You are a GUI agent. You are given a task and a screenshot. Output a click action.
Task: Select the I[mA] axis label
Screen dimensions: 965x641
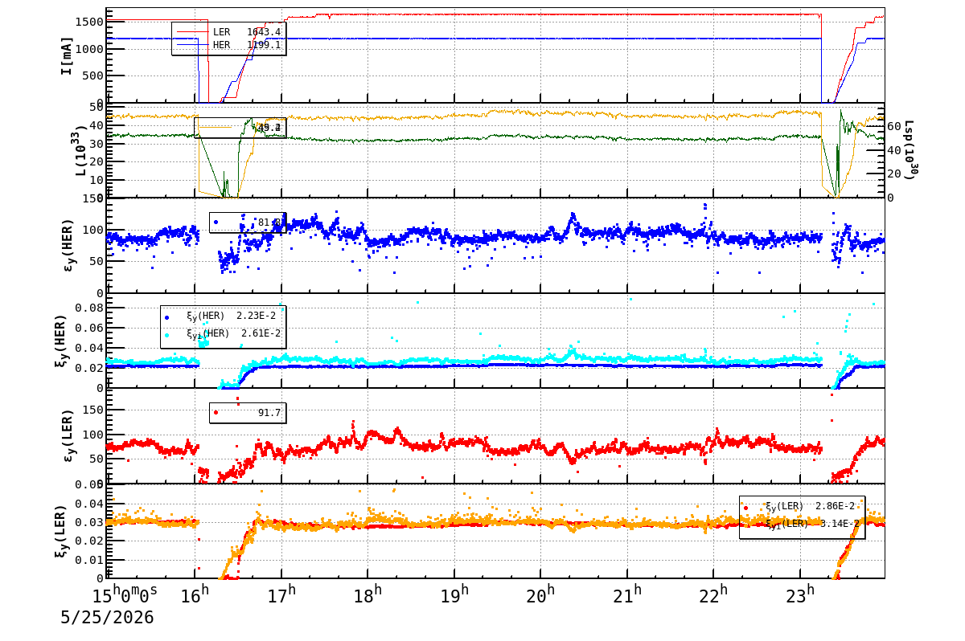coord(66,55)
